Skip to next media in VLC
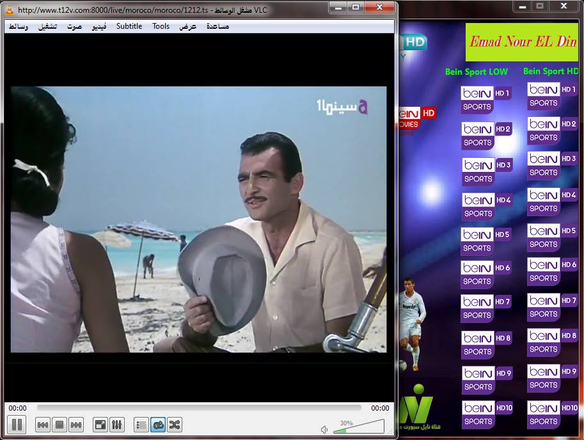This screenshot has height=440, width=584. (x=76, y=425)
